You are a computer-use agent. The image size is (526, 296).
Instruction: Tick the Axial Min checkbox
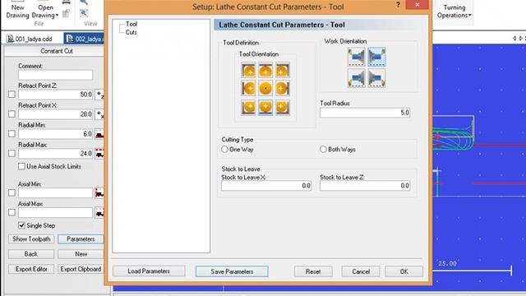pos(12,193)
